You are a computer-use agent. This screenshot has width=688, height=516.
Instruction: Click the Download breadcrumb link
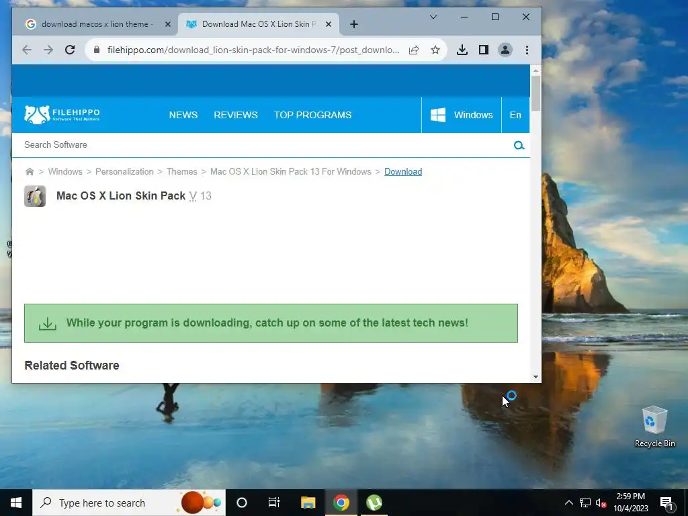403,171
